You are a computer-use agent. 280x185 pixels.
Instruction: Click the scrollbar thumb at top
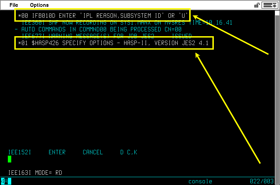[x=277, y=13]
